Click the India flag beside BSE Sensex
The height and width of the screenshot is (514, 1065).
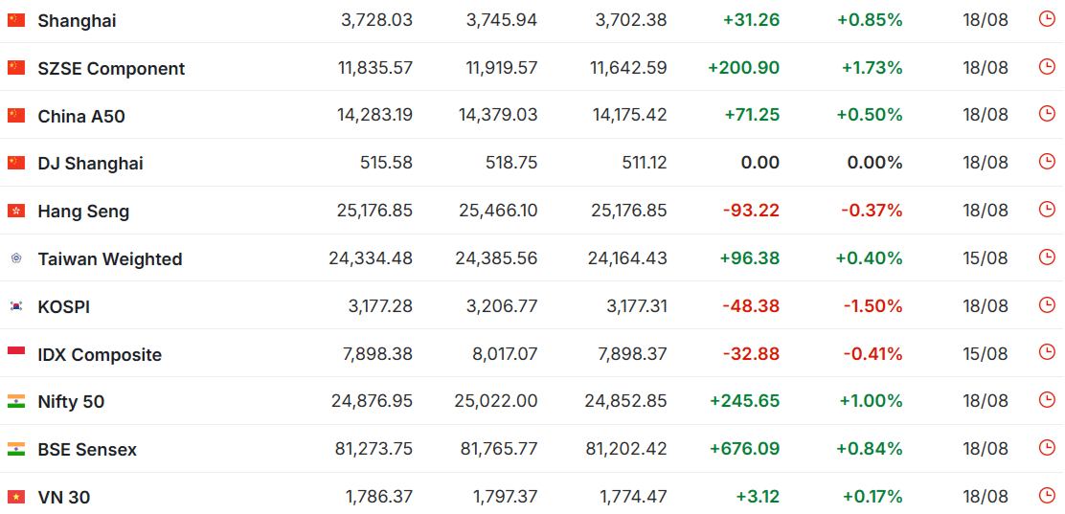pos(16,450)
